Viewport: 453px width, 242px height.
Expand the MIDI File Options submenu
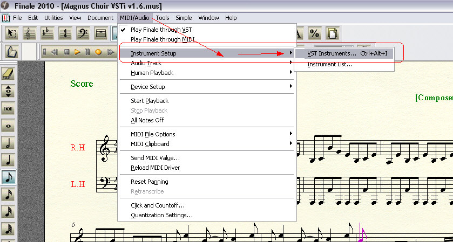click(207, 134)
